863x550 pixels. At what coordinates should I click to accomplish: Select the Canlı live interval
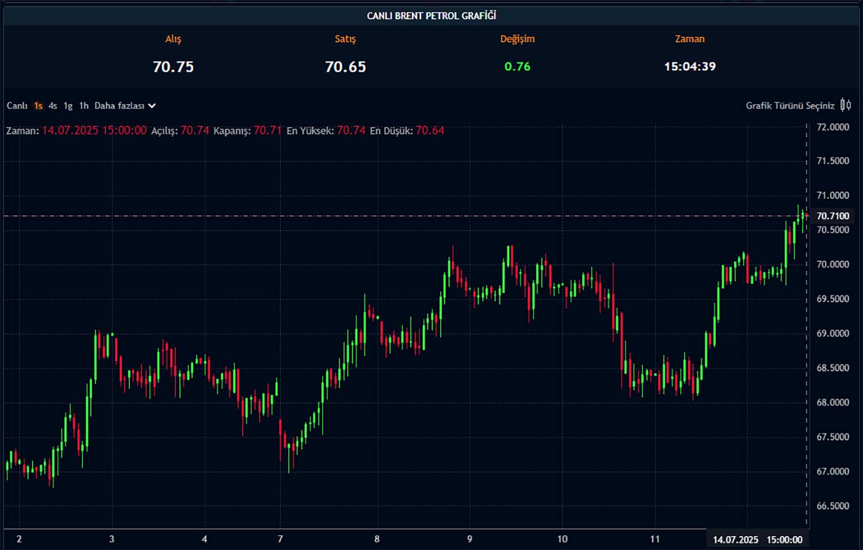17,106
